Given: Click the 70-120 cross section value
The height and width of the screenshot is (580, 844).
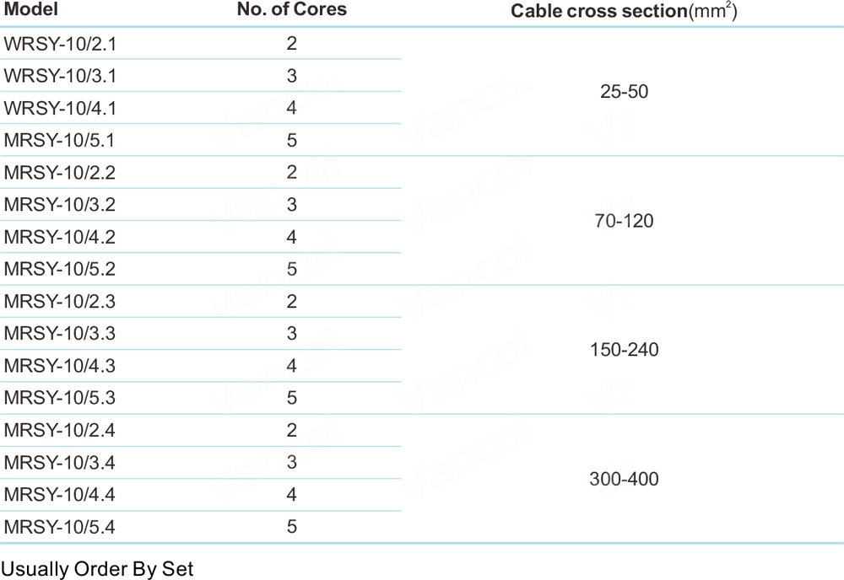Looking at the screenshot, I should (x=624, y=221).
